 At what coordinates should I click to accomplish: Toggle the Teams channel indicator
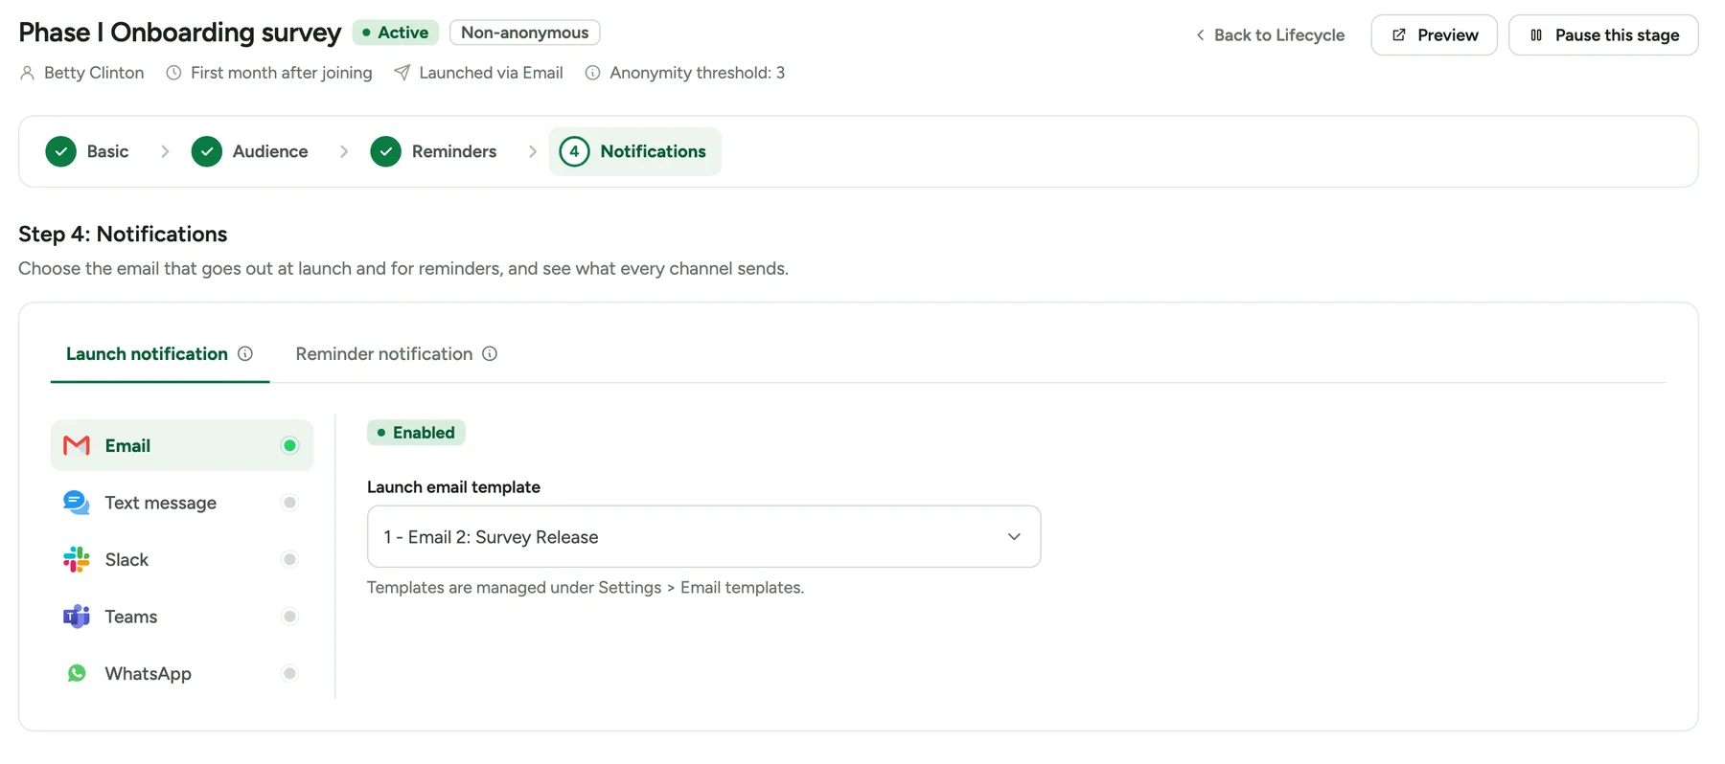coord(289,617)
